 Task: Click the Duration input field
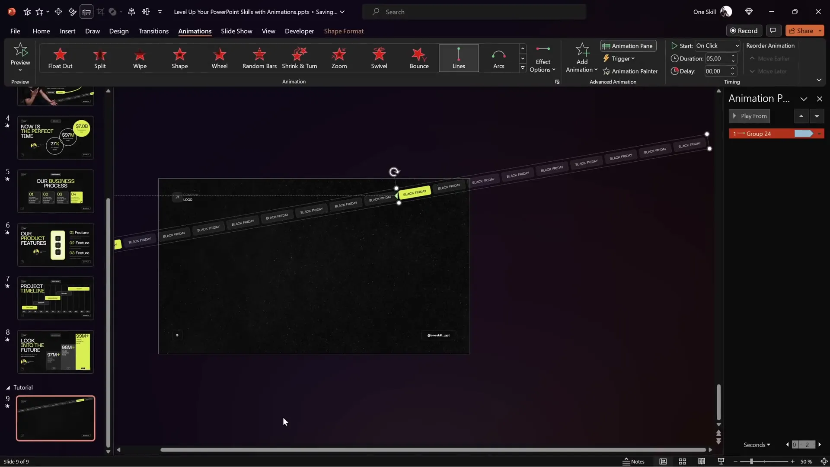(x=717, y=58)
